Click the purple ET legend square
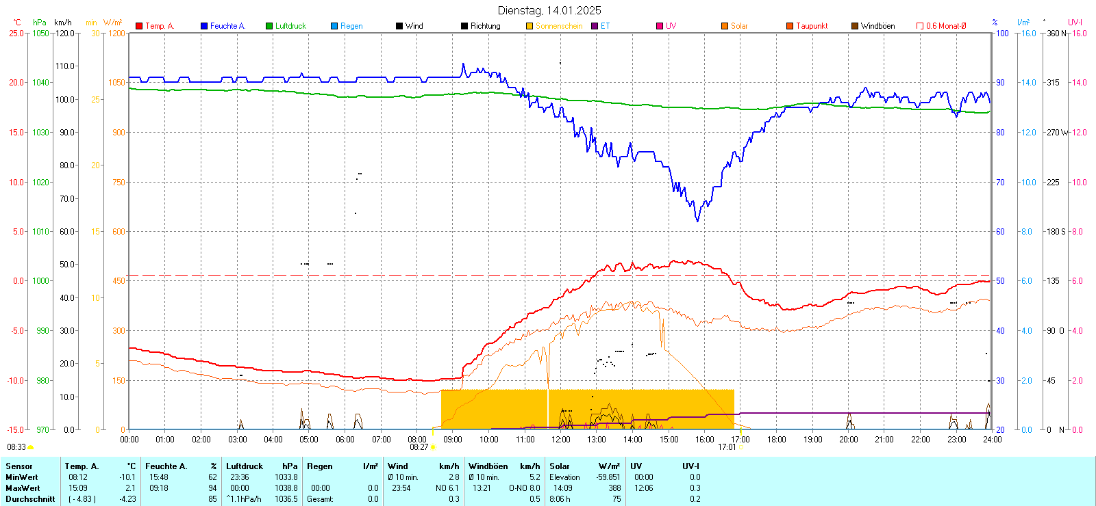 pos(595,26)
